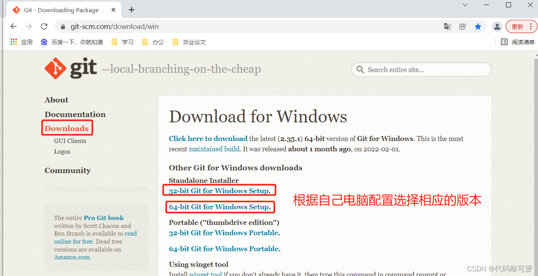Reload the git-scm download page
538x276 pixels.
[x=44, y=26]
